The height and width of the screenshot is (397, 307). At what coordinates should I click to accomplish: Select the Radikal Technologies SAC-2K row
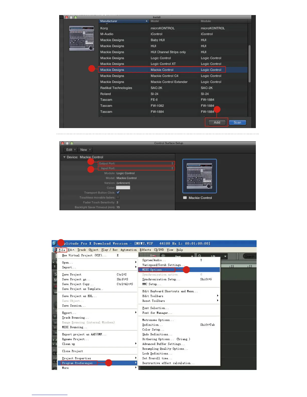173,88
